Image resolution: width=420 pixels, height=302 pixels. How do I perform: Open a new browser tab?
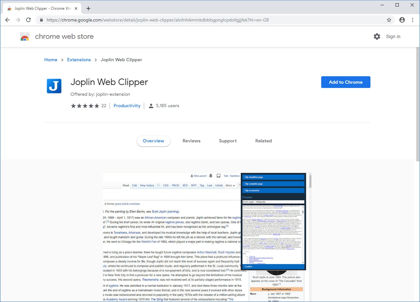[88, 8]
